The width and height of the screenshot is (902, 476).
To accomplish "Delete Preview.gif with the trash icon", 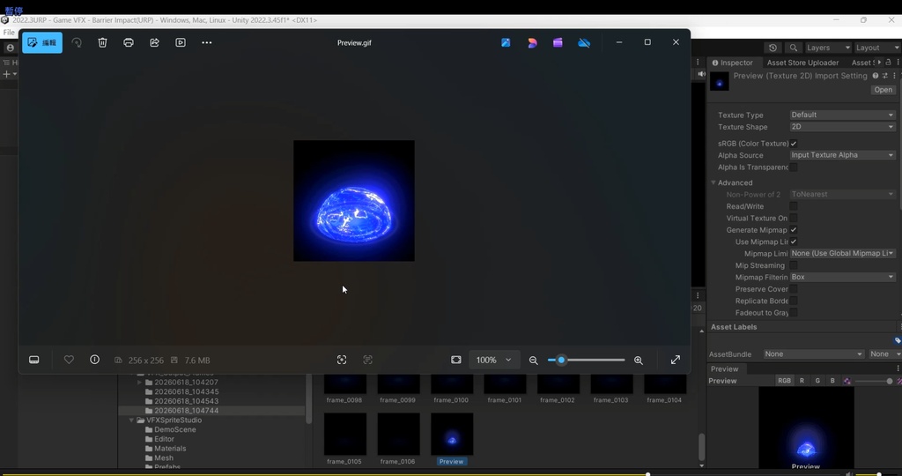I will [102, 42].
